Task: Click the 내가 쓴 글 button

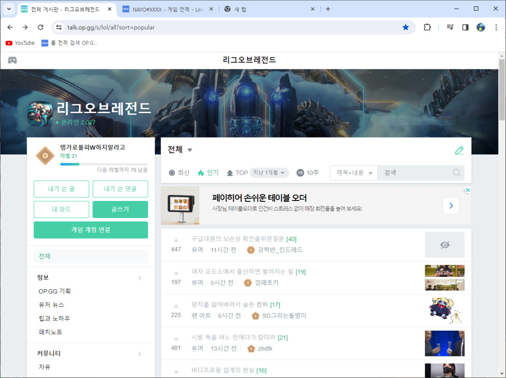Action: [x=61, y=189]
